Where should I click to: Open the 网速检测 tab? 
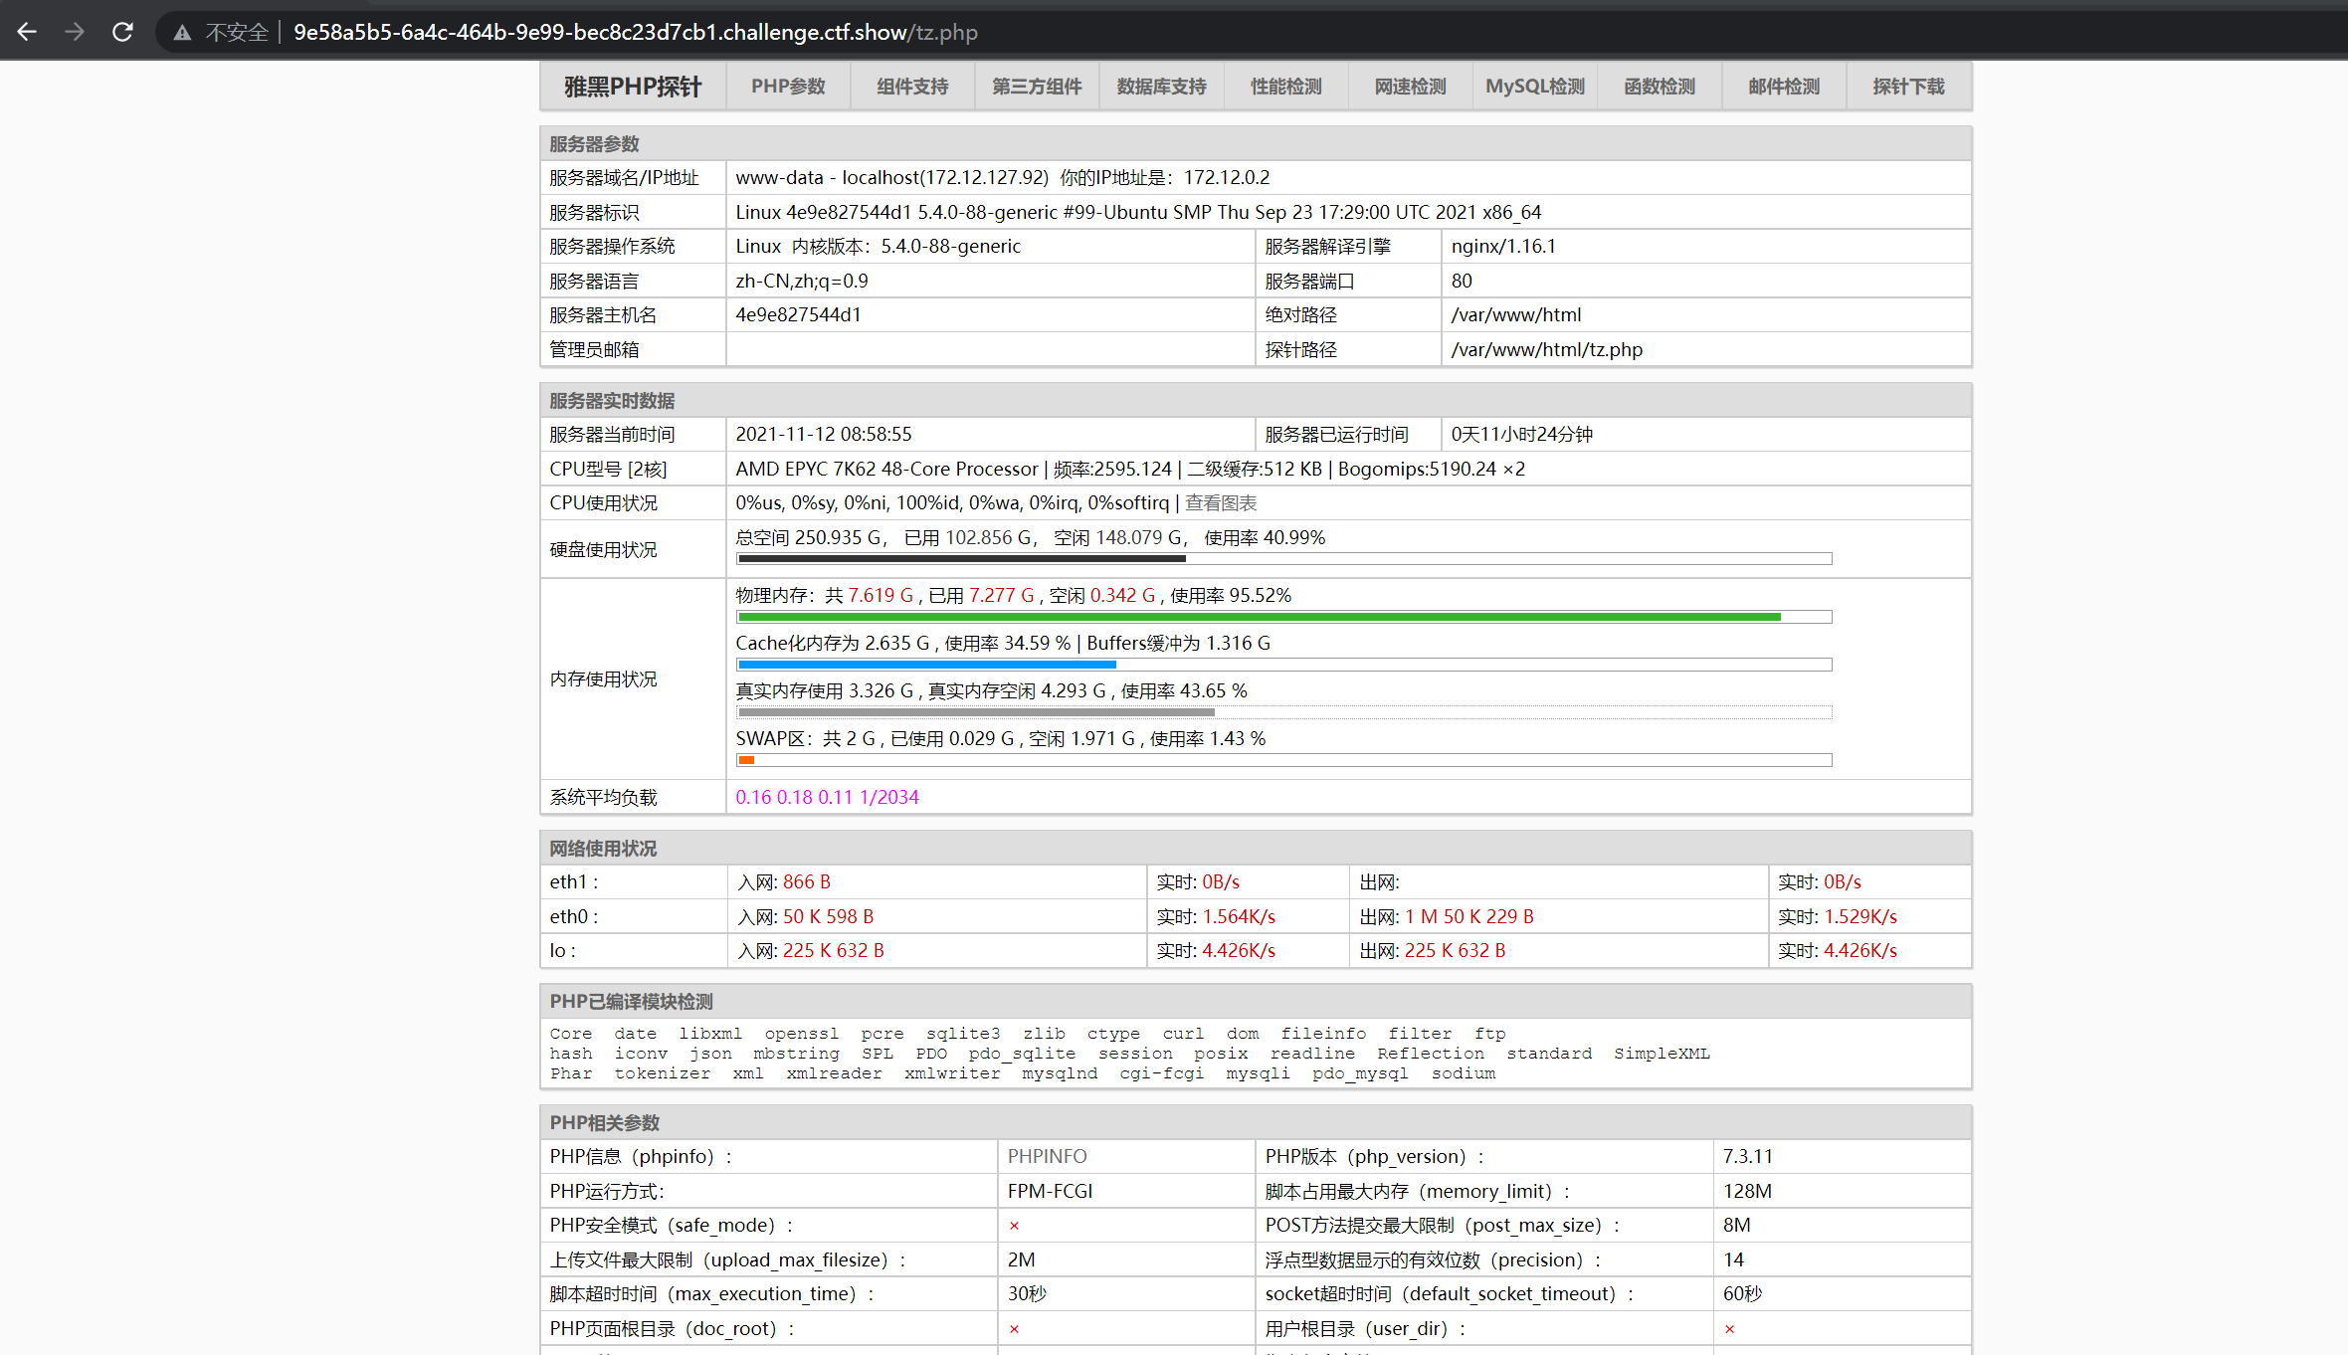pos(1410,87)
